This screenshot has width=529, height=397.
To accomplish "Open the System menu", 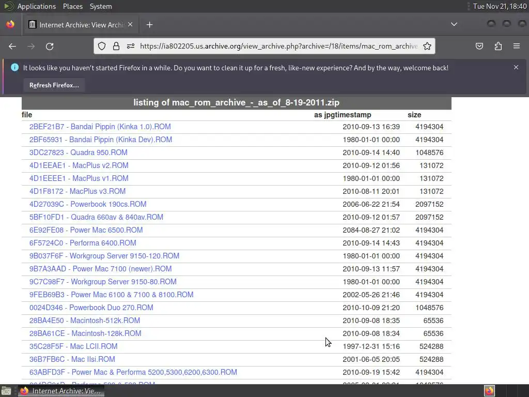I will 101,6.
